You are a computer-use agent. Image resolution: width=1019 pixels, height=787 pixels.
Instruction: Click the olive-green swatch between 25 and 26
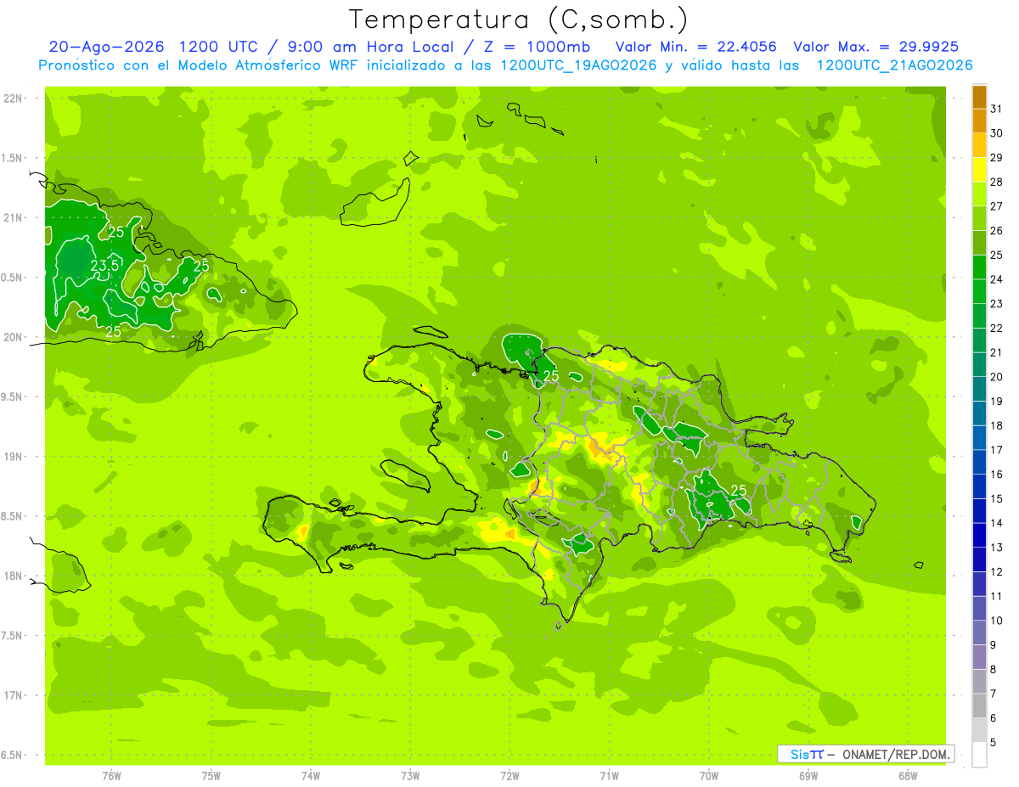pyautogui.click(x=979, y=243)
